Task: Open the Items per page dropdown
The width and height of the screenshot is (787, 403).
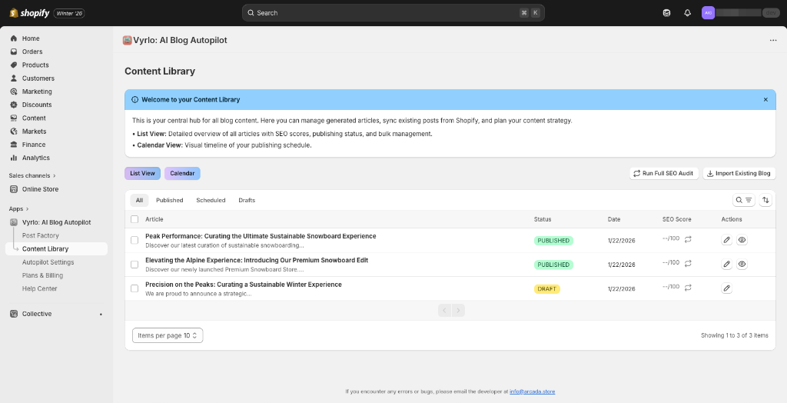Action: [168, 335]
